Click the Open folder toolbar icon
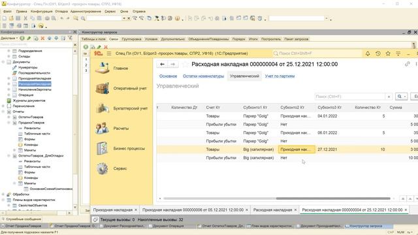The image size is (418, 235). (11, 18)
